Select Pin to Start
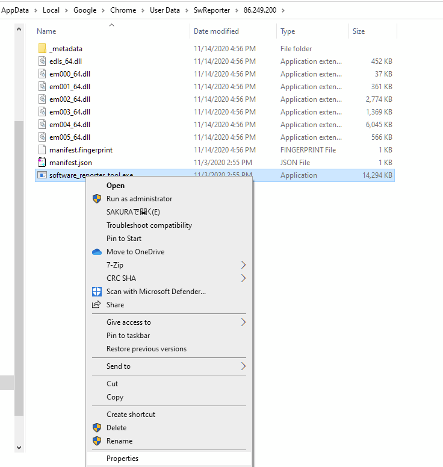The image size is (443, 467). 169,239
